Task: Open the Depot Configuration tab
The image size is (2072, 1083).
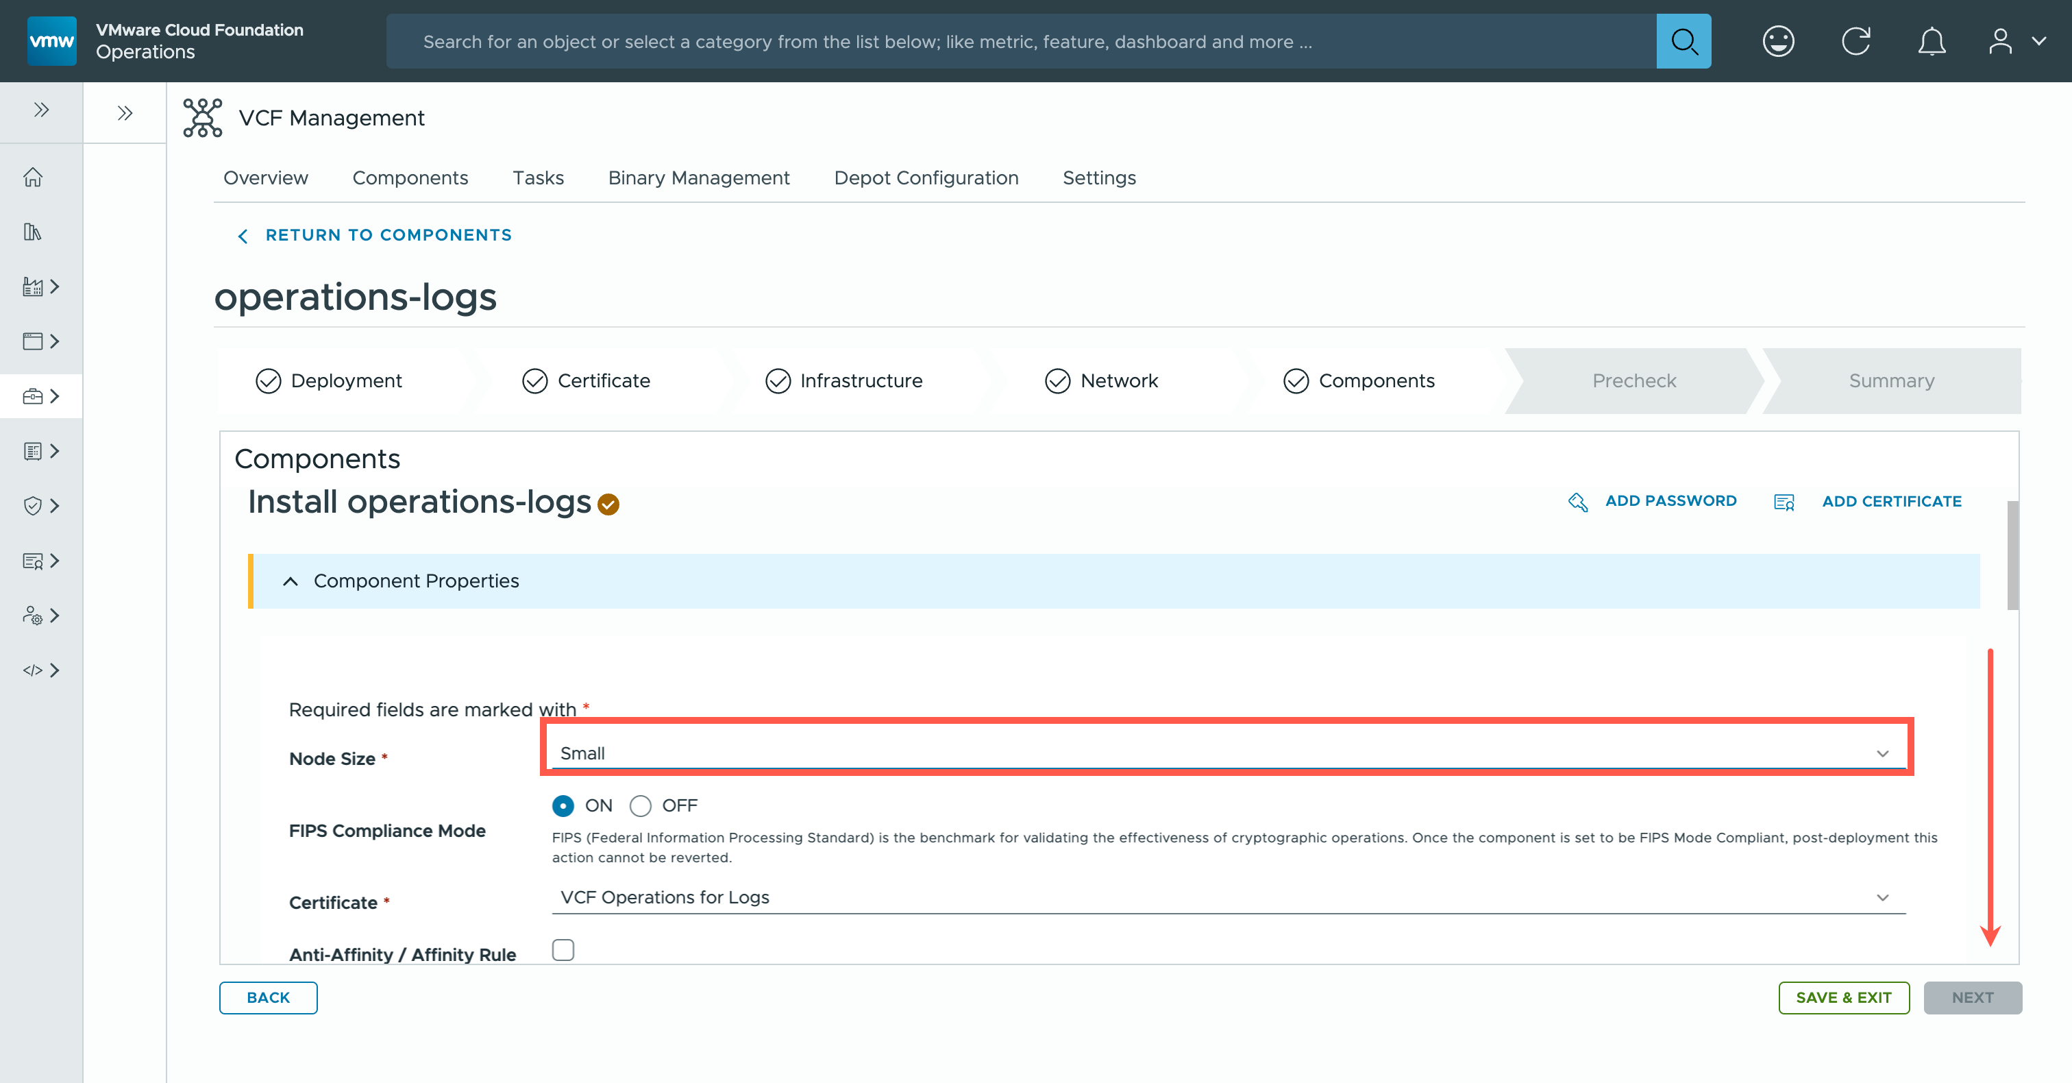Action: 926,178
